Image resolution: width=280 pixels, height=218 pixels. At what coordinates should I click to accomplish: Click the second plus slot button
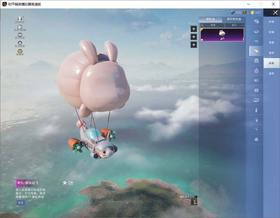click(194, 37)
